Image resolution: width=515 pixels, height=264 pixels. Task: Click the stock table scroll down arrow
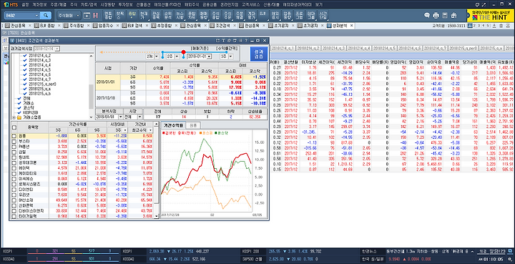coord(157,216)
